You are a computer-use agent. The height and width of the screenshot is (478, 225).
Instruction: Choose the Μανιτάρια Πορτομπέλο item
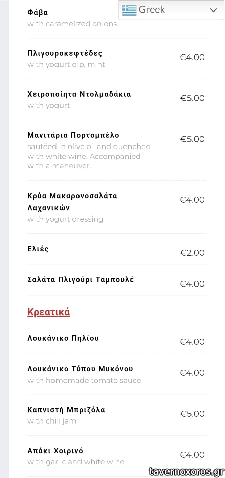[x=73, y=135]
